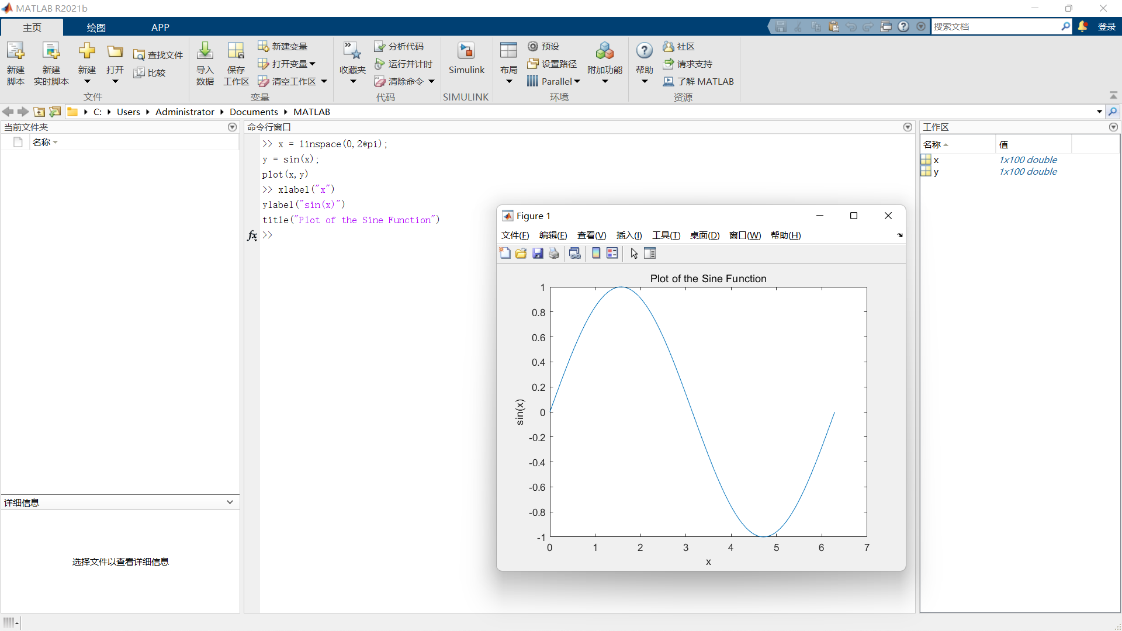Click the Figure toolbar save icon
This screenshot has width=1122, height=631.
pyautogui.click(x=538, y=253)
